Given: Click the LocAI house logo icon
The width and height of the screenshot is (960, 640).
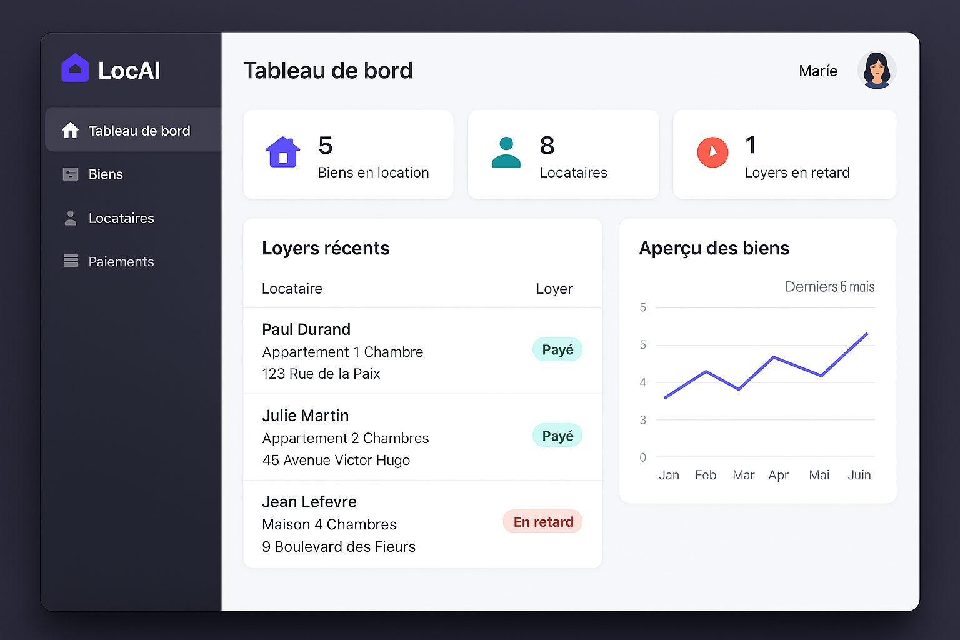Looking at the screenshot, I should 75,68.
